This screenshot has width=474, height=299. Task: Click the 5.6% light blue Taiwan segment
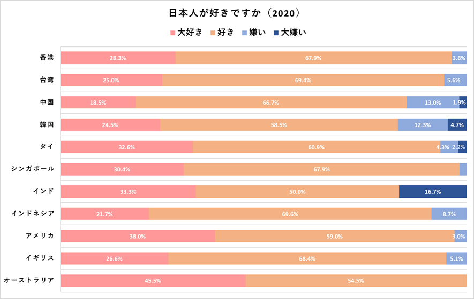point(455,80)
